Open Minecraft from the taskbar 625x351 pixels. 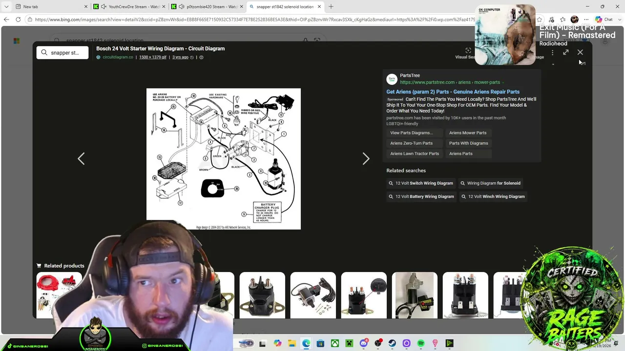(x=349, y=344)
